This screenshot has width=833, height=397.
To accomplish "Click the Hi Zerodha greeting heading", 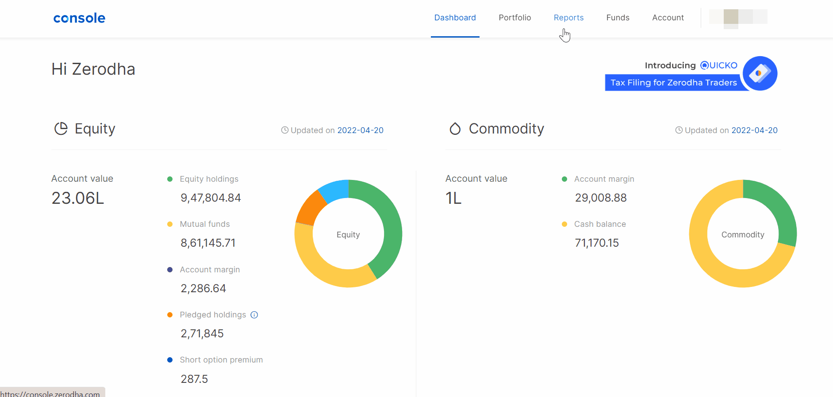I will pos(93,69).
